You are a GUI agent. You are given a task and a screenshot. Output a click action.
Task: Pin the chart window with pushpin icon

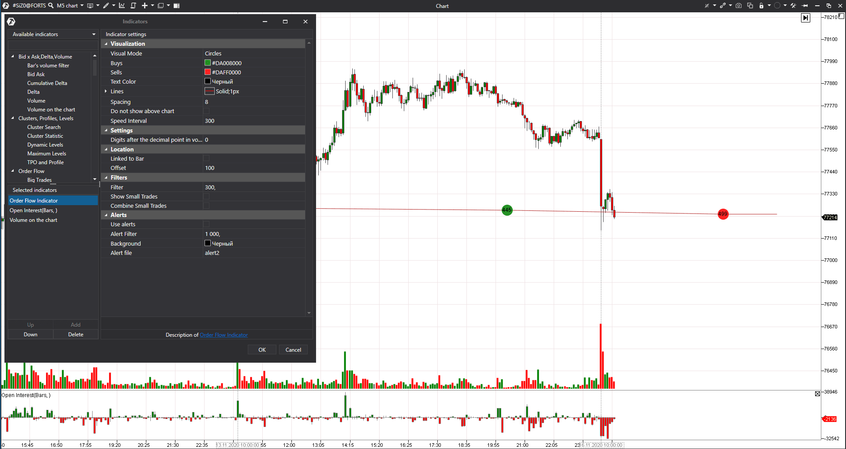[805, 6]
